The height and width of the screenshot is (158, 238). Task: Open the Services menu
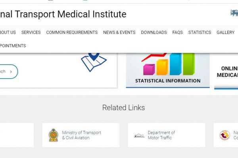(x=31, y=32)
